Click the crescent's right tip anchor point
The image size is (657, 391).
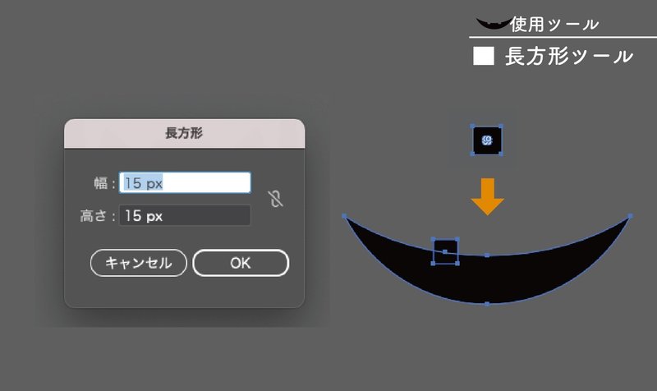click(630, 216)
